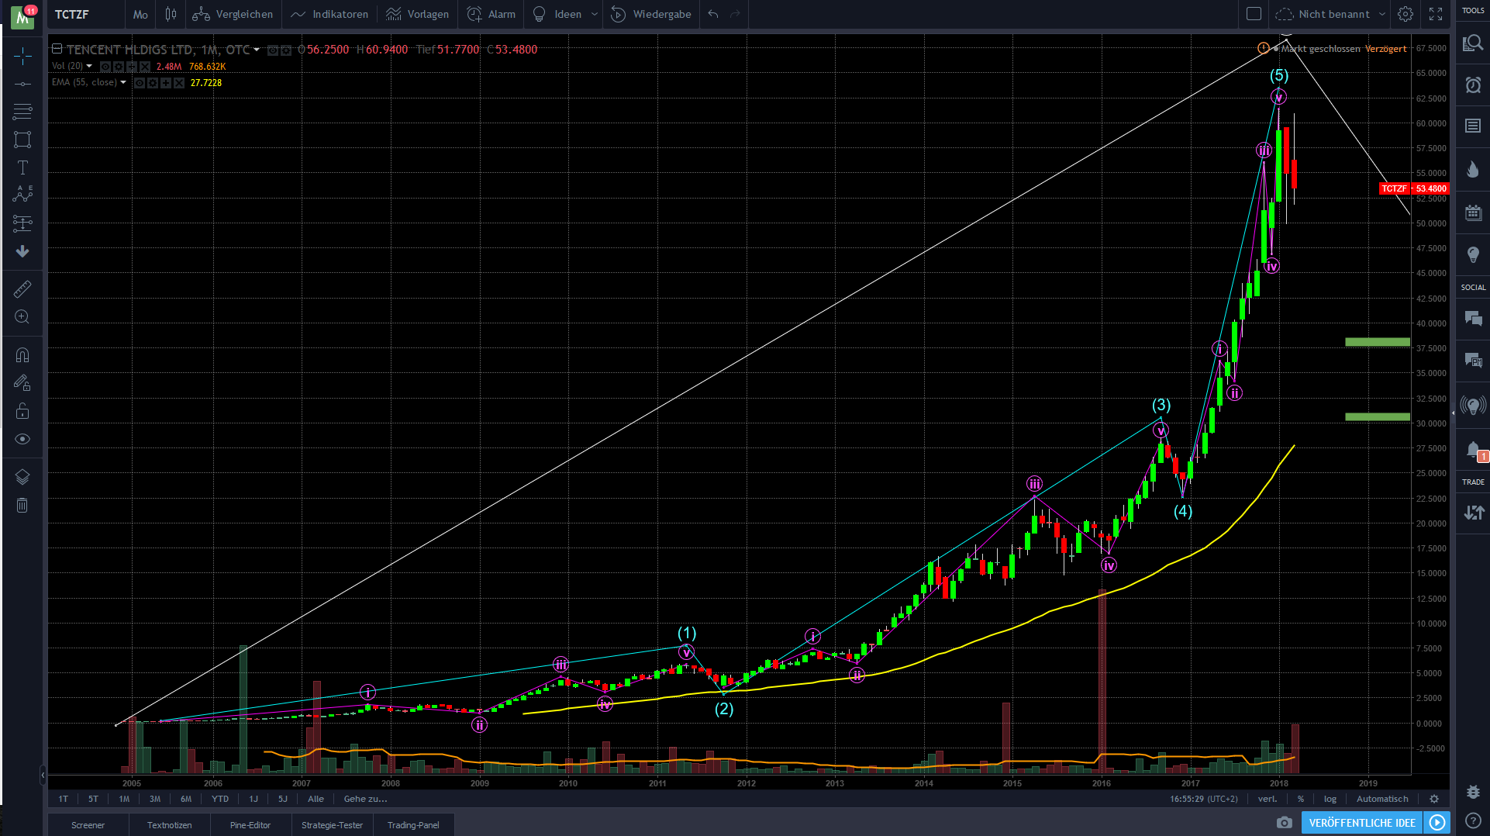Toggle Automatisch auto-scale option

click(x=1382, y=799)
